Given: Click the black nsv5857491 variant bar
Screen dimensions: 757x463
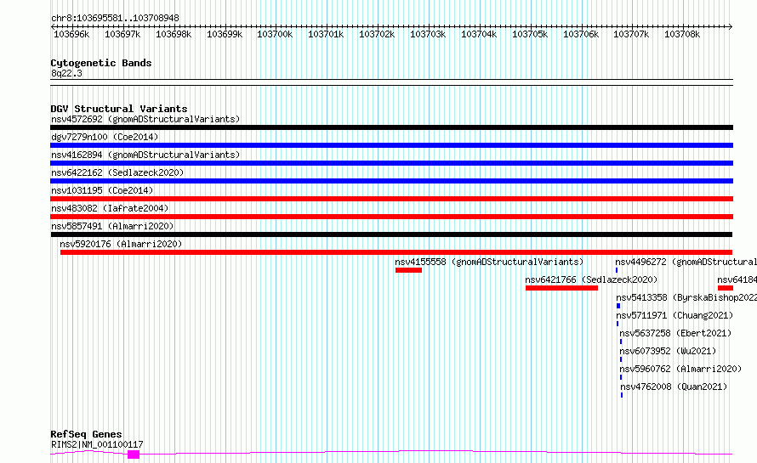Looking at the screenshot, I should click(x=391, y=234).
